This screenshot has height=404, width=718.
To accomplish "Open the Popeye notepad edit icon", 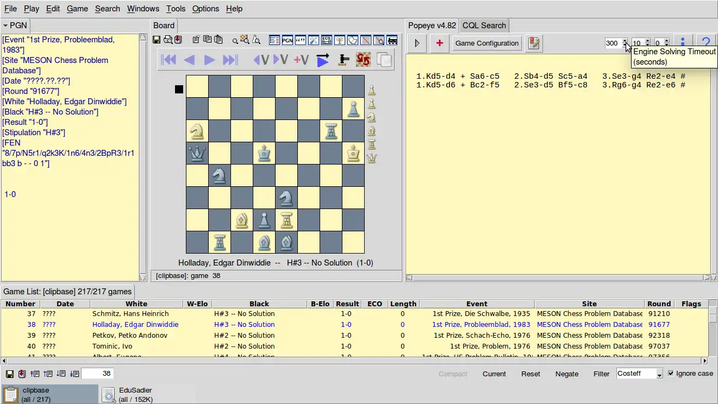I will [534, 43].
